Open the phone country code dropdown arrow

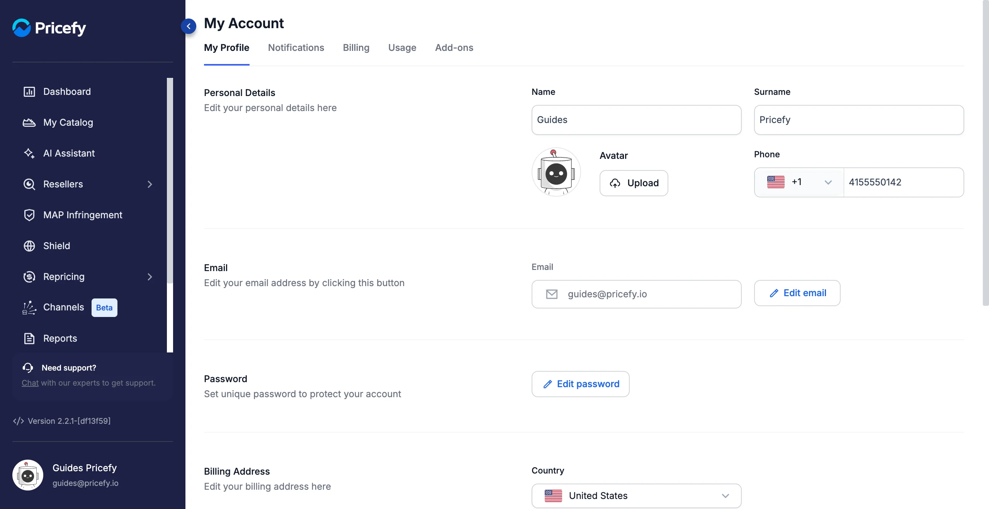pyautogui.click(x=828, y=182)
